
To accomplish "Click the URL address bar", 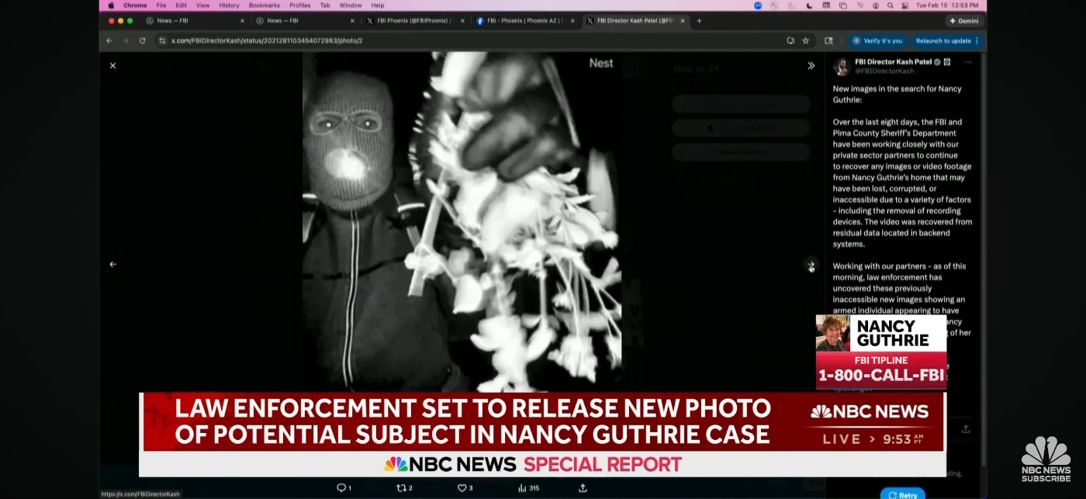I will tap(465, 40).
